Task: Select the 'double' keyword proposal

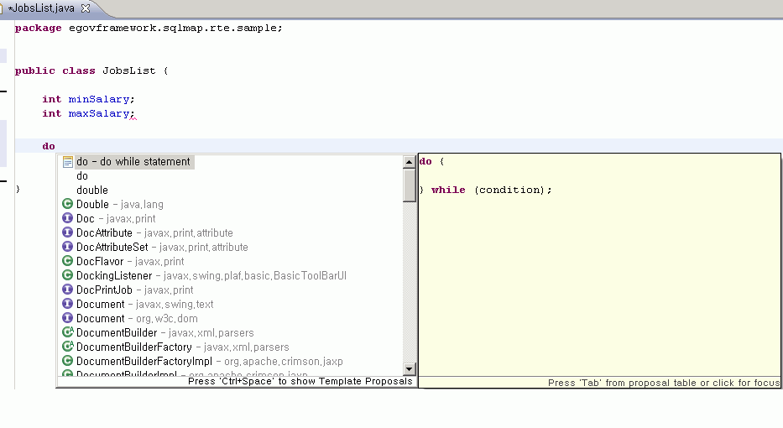Action: 92,191
